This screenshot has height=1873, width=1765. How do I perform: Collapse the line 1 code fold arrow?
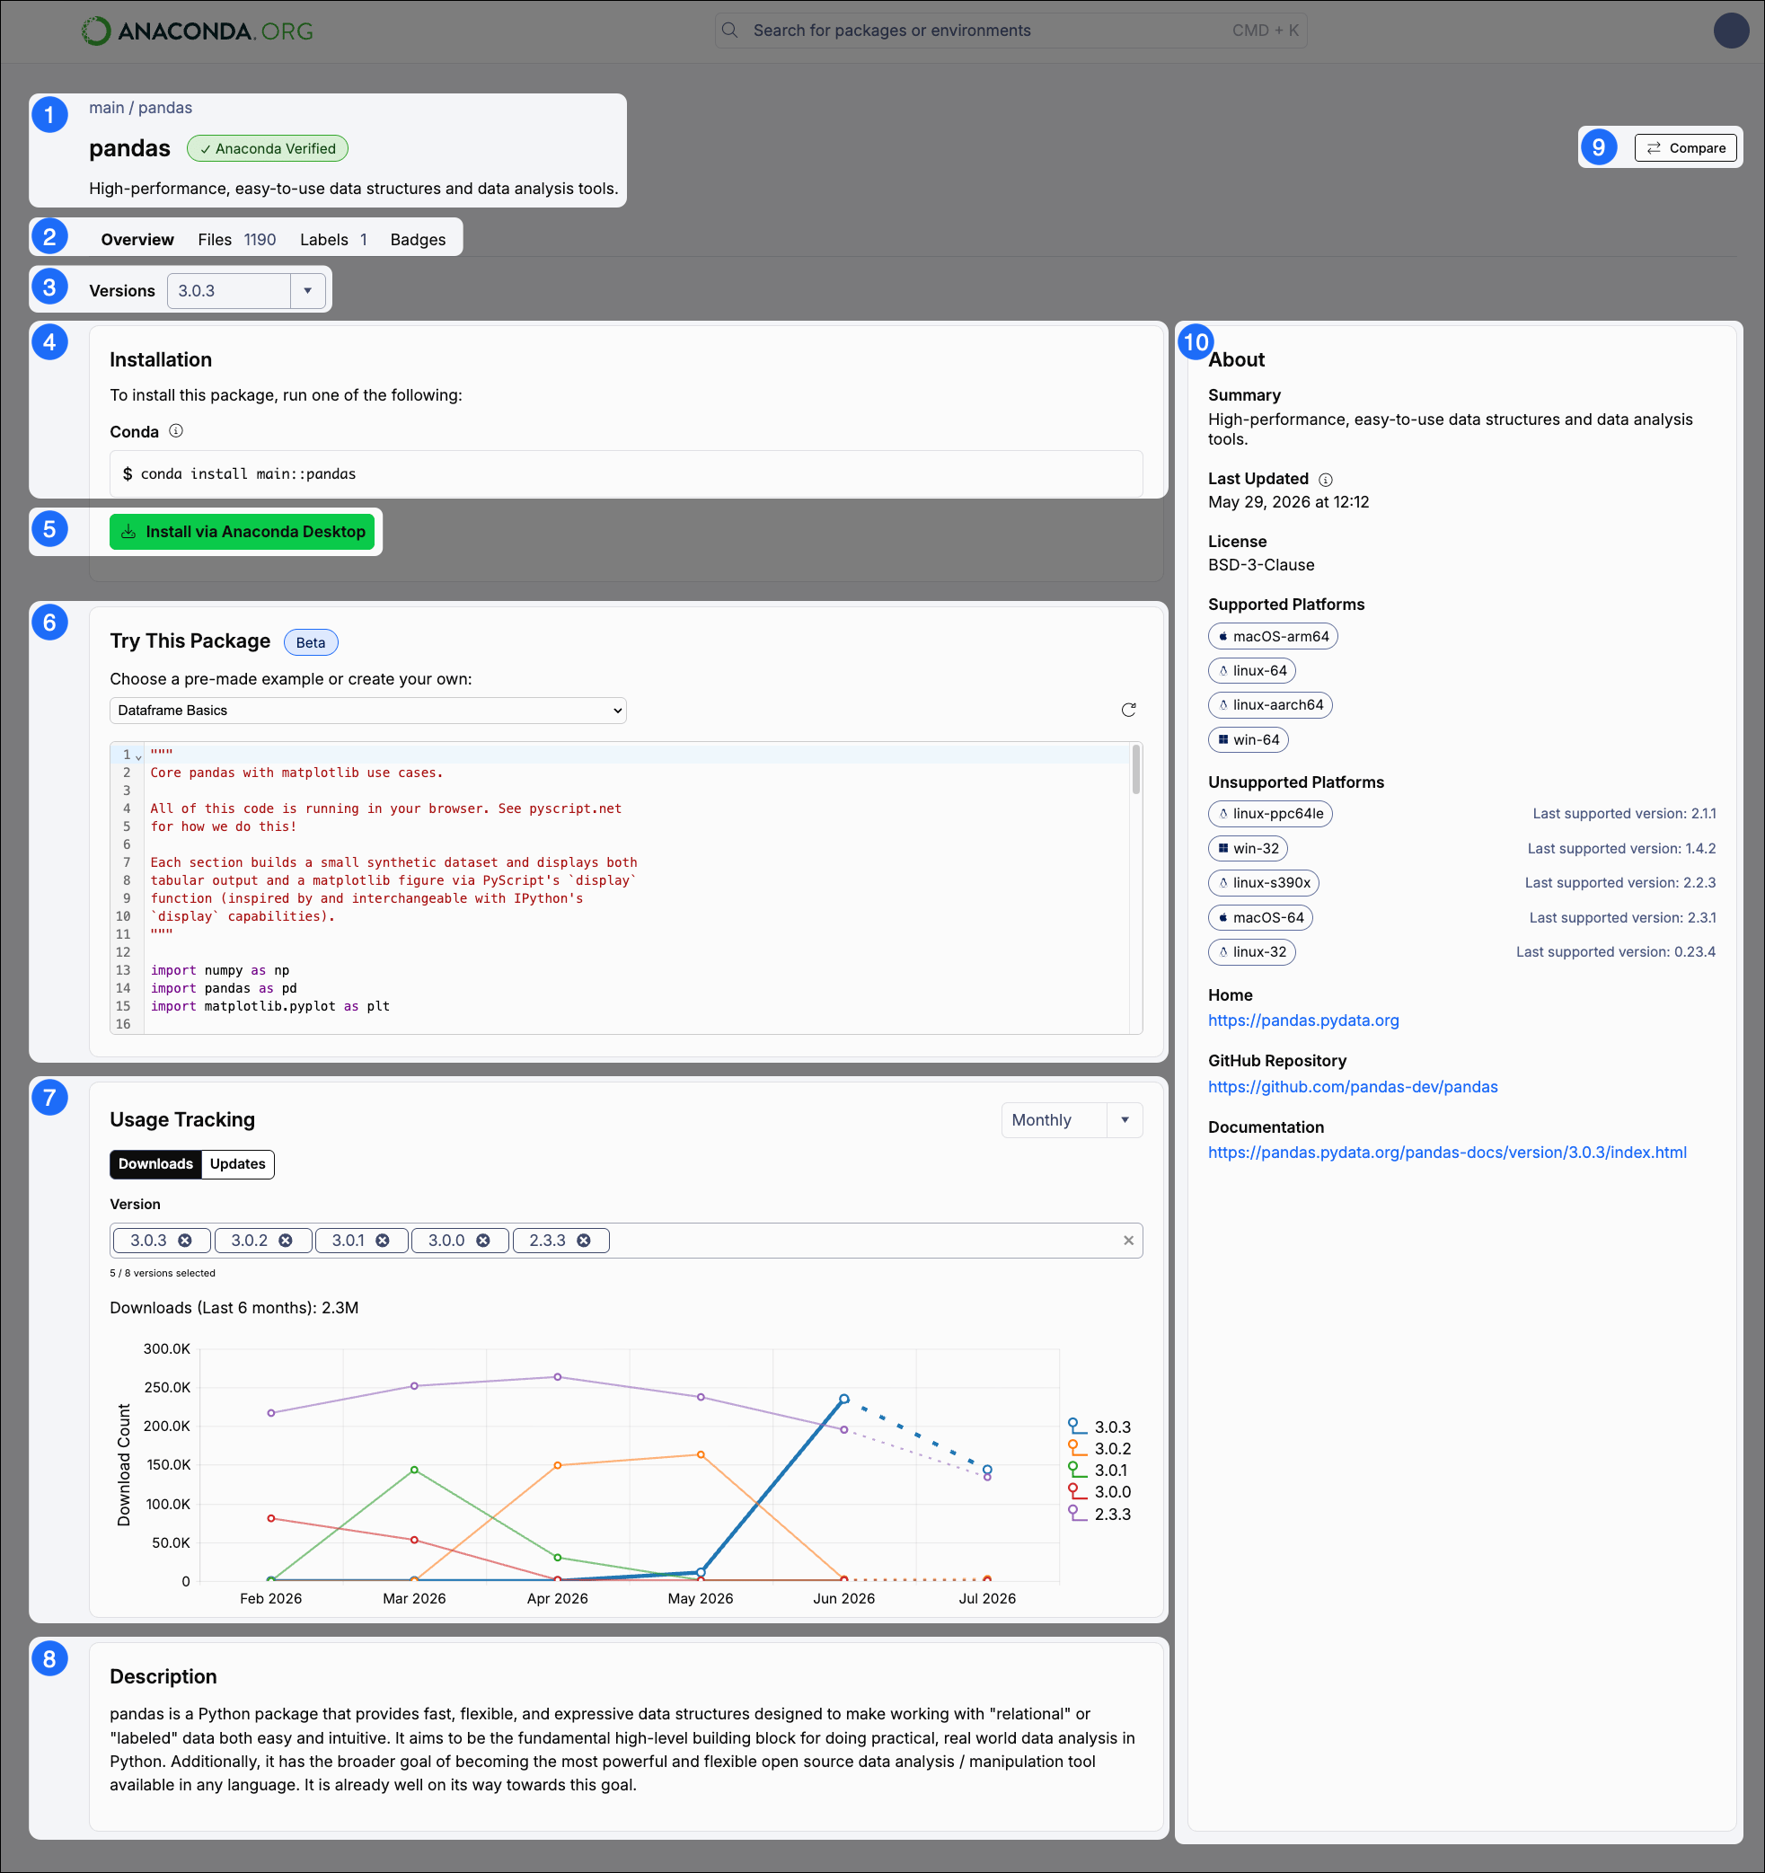click(138, 756)
